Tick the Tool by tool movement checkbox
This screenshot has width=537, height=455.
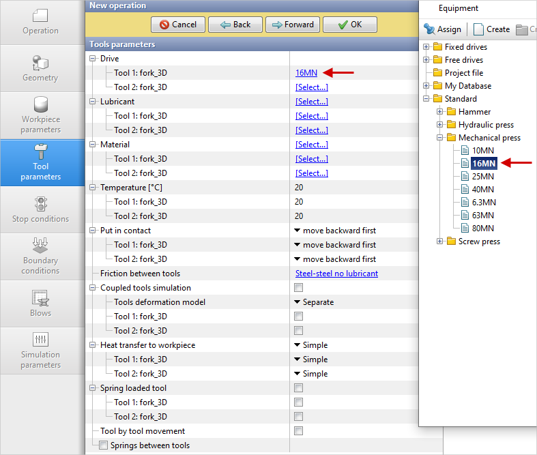click(x=298, y=431)
